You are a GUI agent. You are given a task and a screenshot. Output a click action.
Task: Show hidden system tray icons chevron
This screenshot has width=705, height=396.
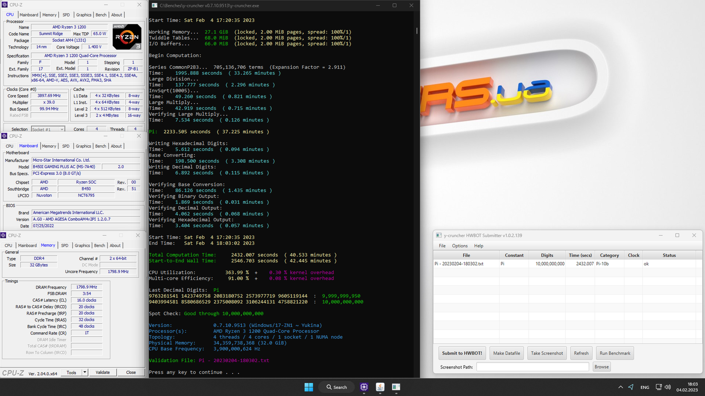(x=621, y=387)
